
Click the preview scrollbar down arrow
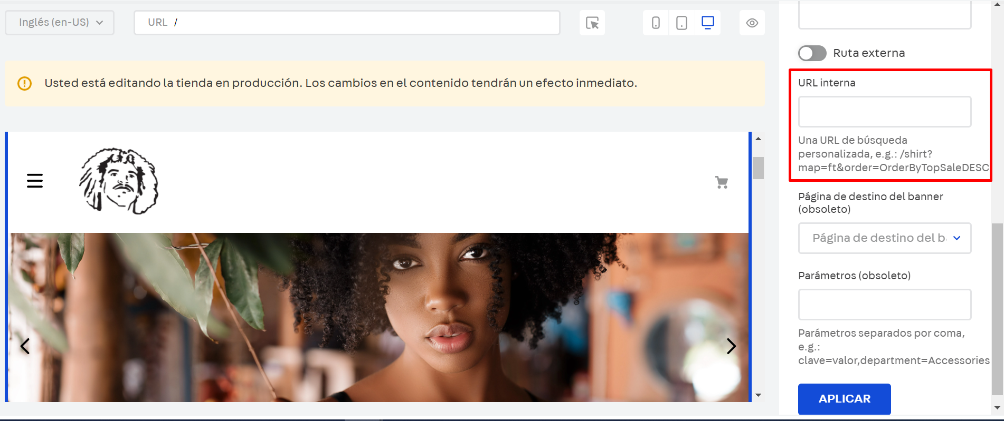758,395
